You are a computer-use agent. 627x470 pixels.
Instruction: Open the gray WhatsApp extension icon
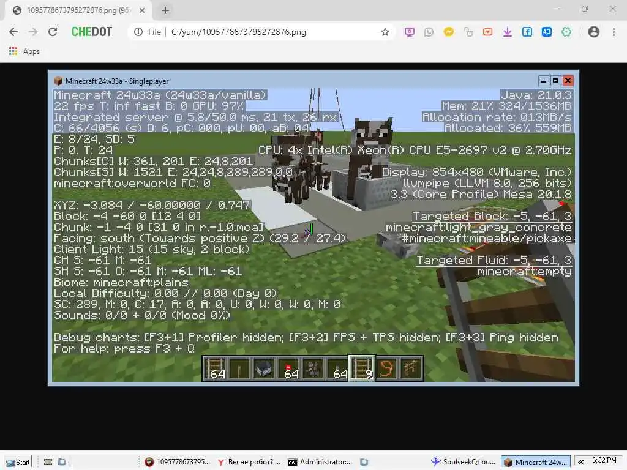(429, 32)
